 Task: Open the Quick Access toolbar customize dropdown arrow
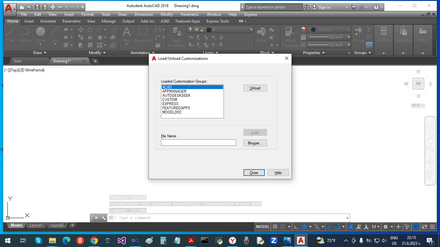click(x=83, y=7)
